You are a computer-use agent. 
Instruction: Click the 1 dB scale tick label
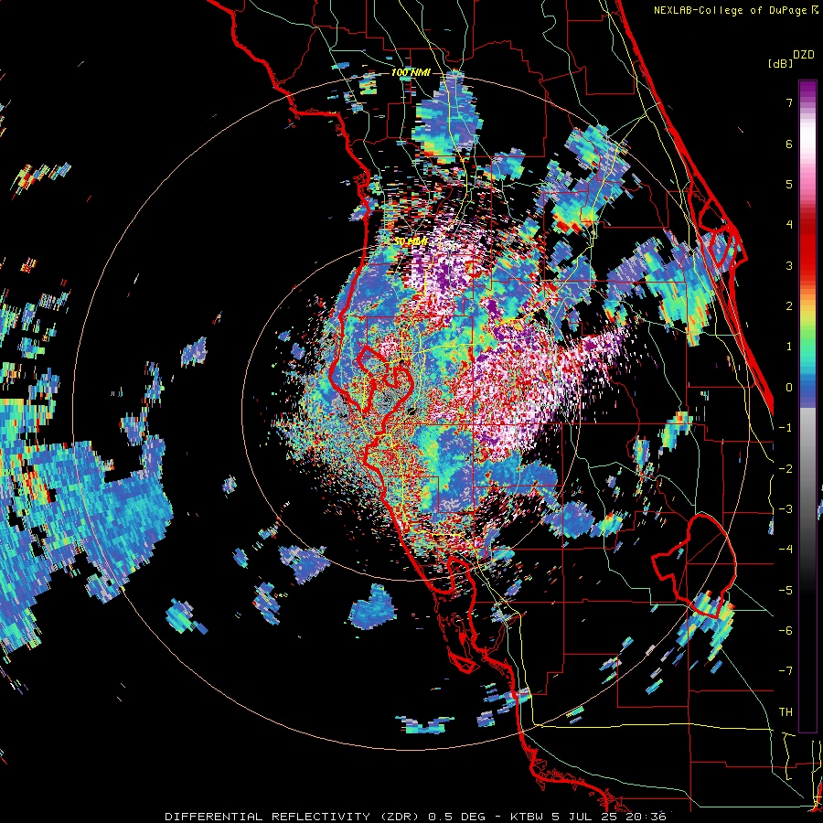coord(789,347)
